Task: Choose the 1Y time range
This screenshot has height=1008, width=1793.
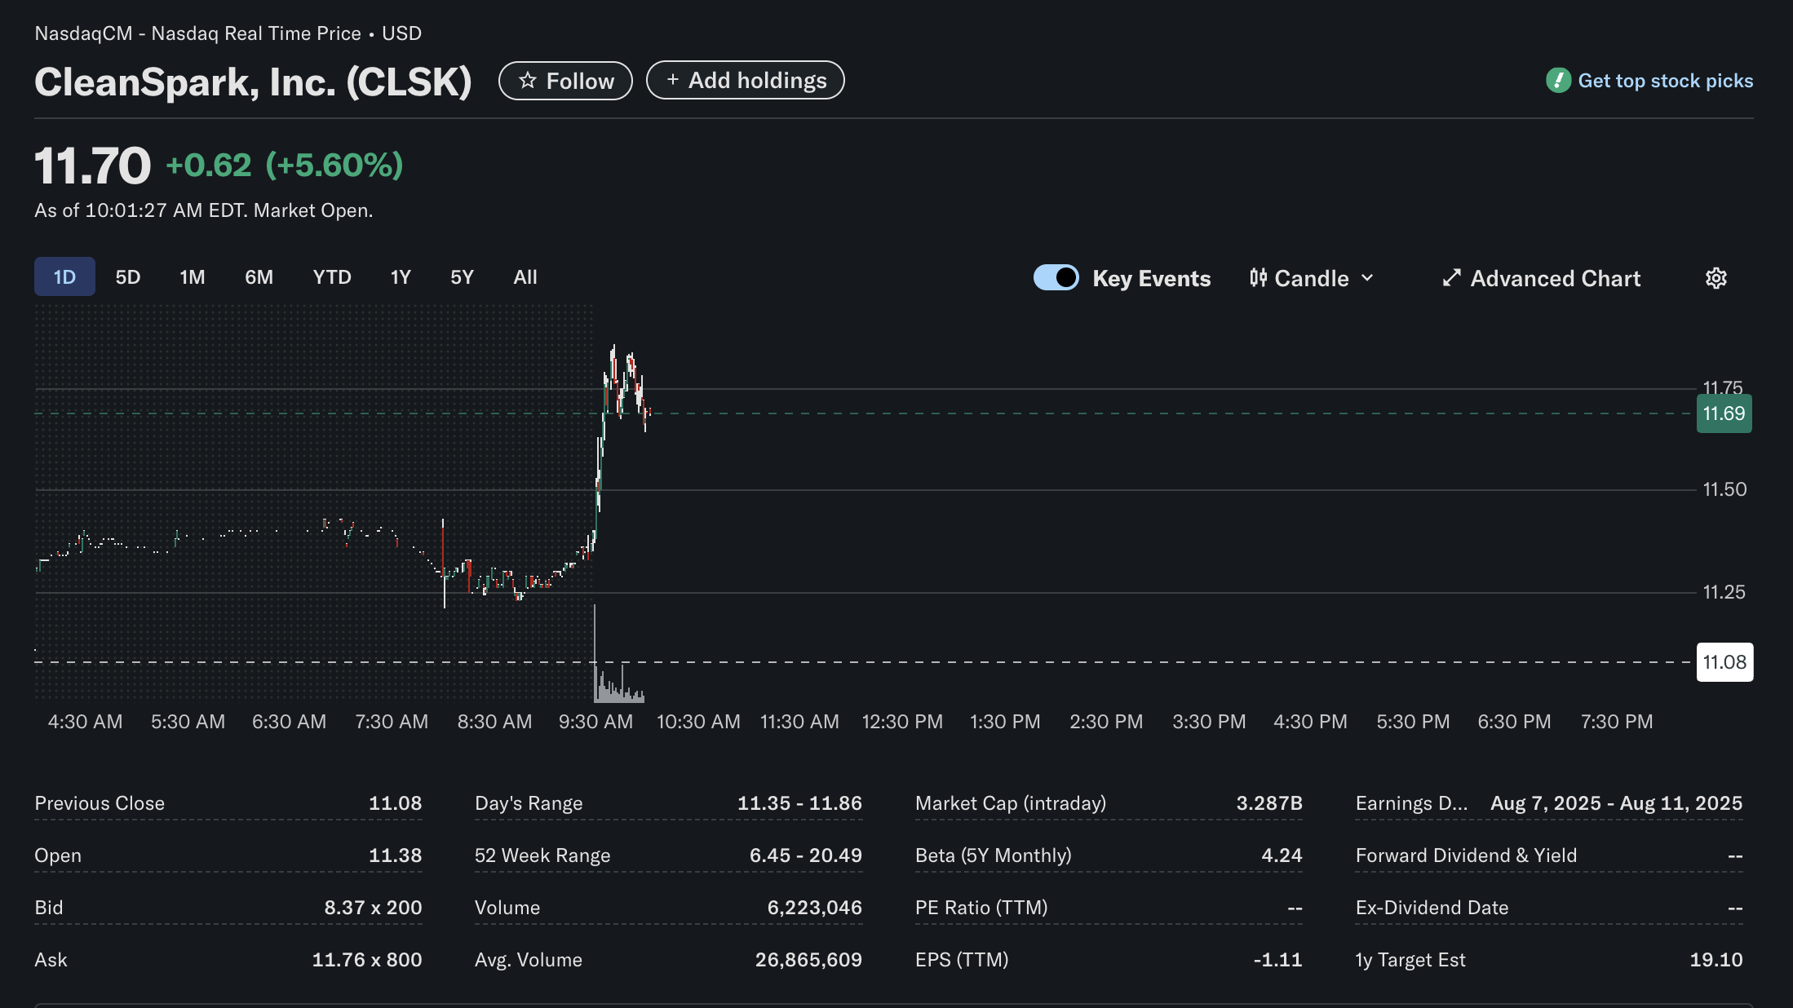Action: coord(401,277)
